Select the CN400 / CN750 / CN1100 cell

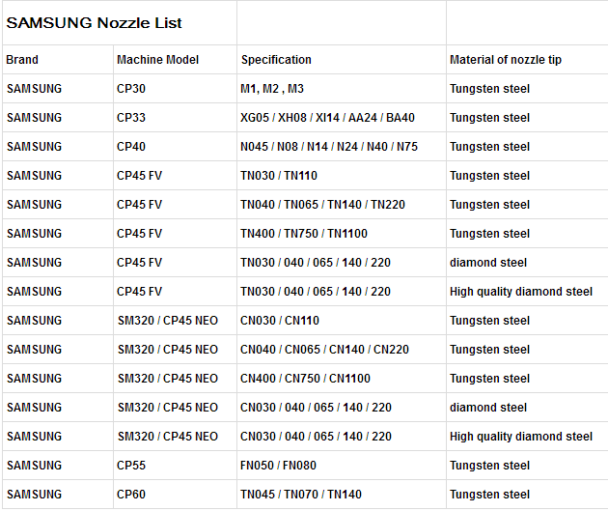click(x=305, y=379)
